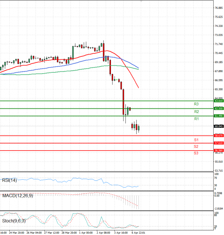Click the 53.715 price axis value

(x=219, y=171)
